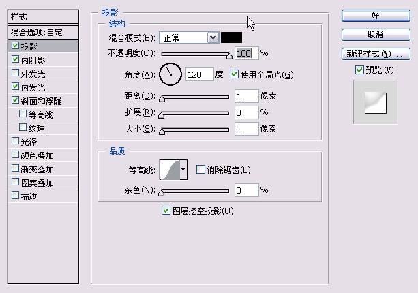Enable the 渐变叠加 effect checkbox
The height and width of the screenshot is (293, 418).
(16, 168)
